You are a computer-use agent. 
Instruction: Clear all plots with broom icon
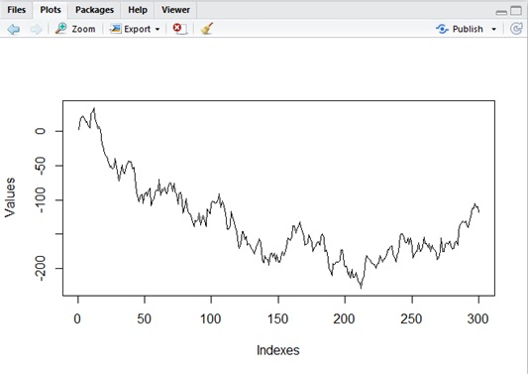click(207, 29)
